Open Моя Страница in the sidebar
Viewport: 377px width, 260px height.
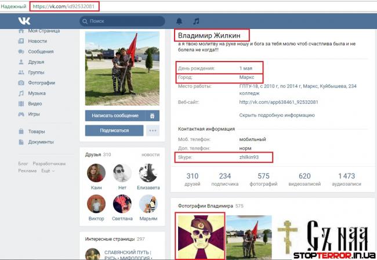coord(43,31)
